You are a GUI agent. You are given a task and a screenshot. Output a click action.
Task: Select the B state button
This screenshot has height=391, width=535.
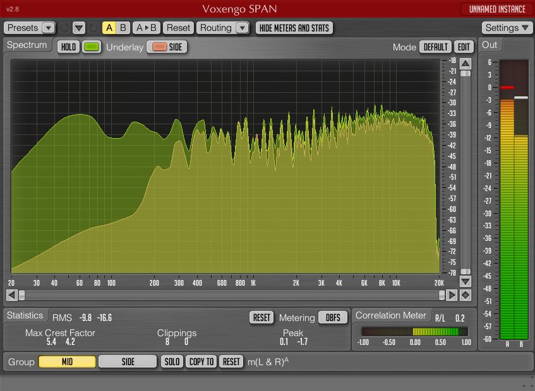coord(123,28)
